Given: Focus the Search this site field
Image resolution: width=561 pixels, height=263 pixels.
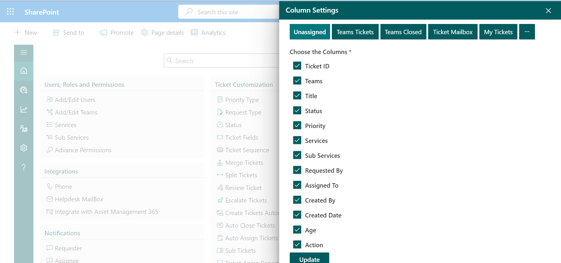Looking at the screenshot, I should tap(229, 12).
